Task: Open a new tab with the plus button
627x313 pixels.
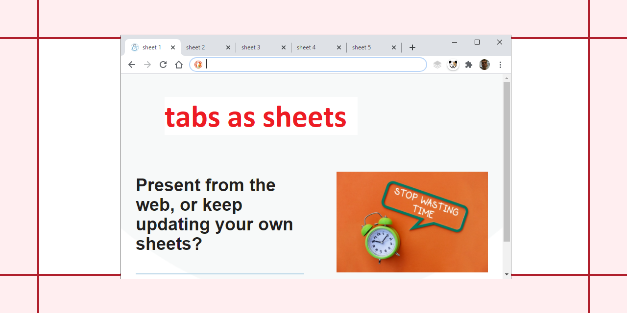Action: click(412, 47)
